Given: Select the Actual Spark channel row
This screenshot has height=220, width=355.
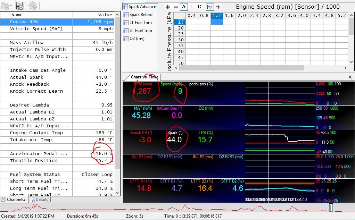Looking at the screenshot, I should [57, 77].
